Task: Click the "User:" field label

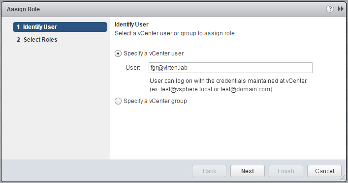Action: pos(133,68)
